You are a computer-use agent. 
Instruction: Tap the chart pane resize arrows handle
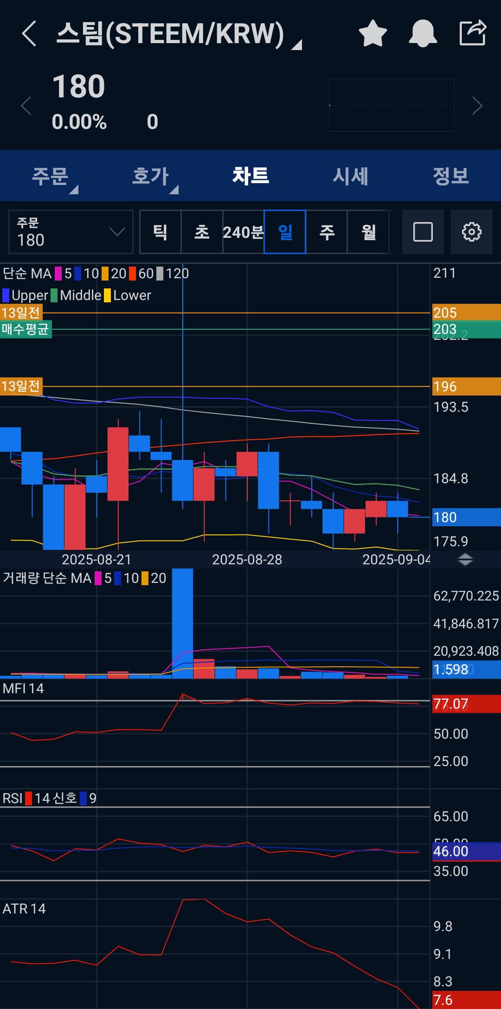tap(465, 560)
